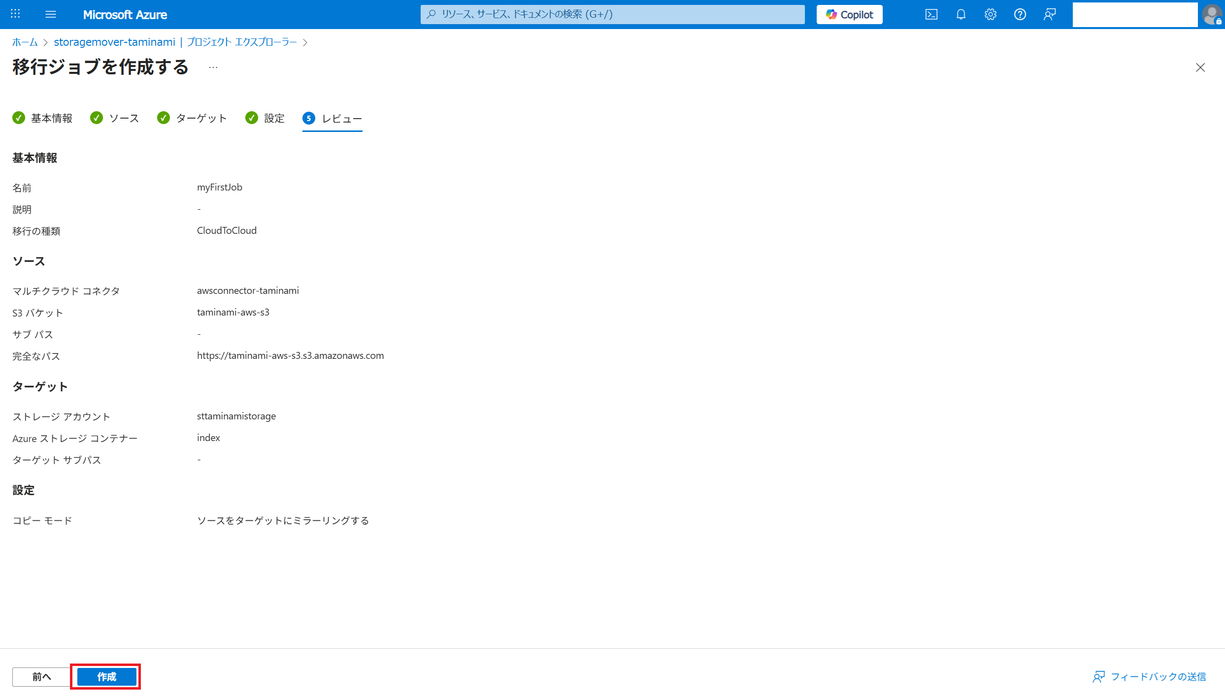
Task: Open フィードバックの送信 link
Action: (x=1149, y=676)
